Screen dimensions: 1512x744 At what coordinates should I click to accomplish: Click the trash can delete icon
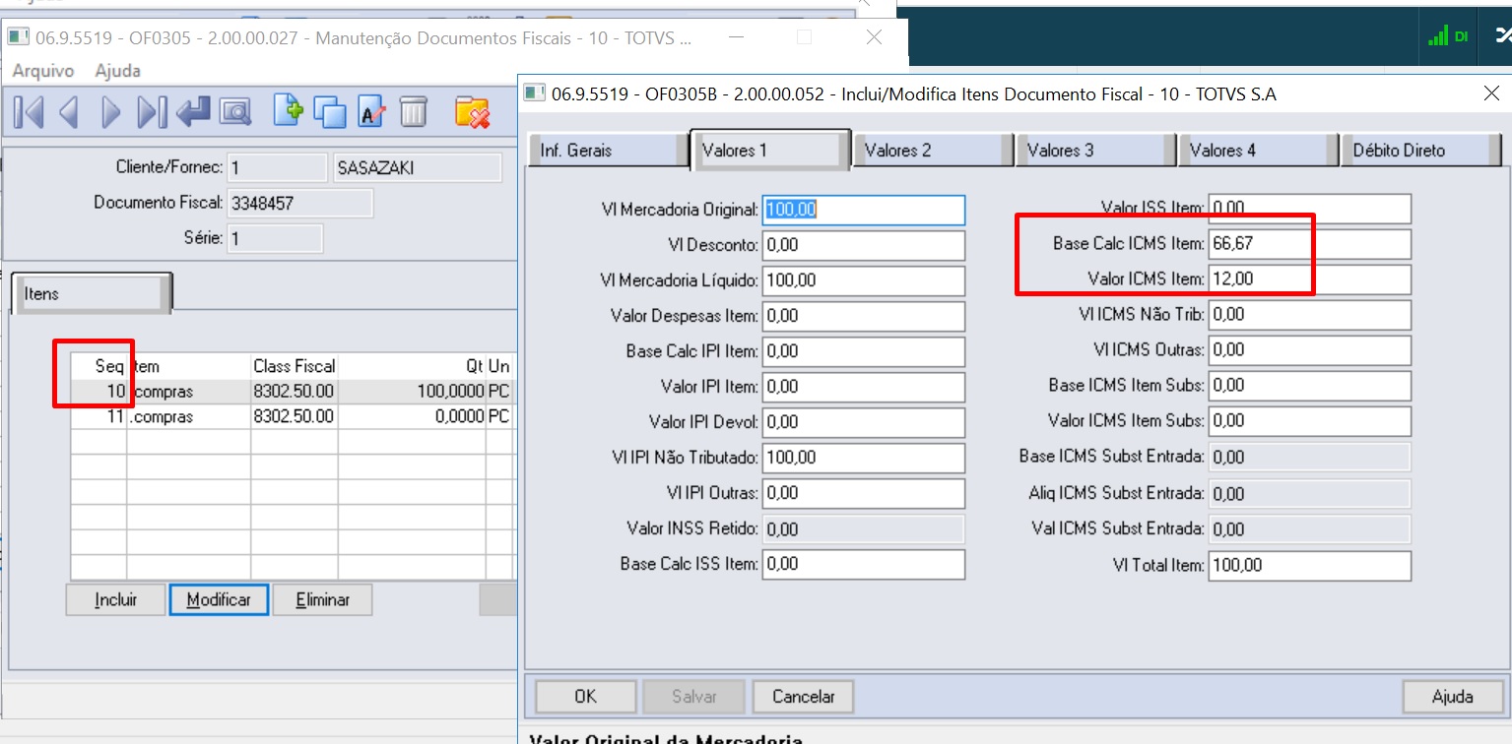click(x=413, y=112)
